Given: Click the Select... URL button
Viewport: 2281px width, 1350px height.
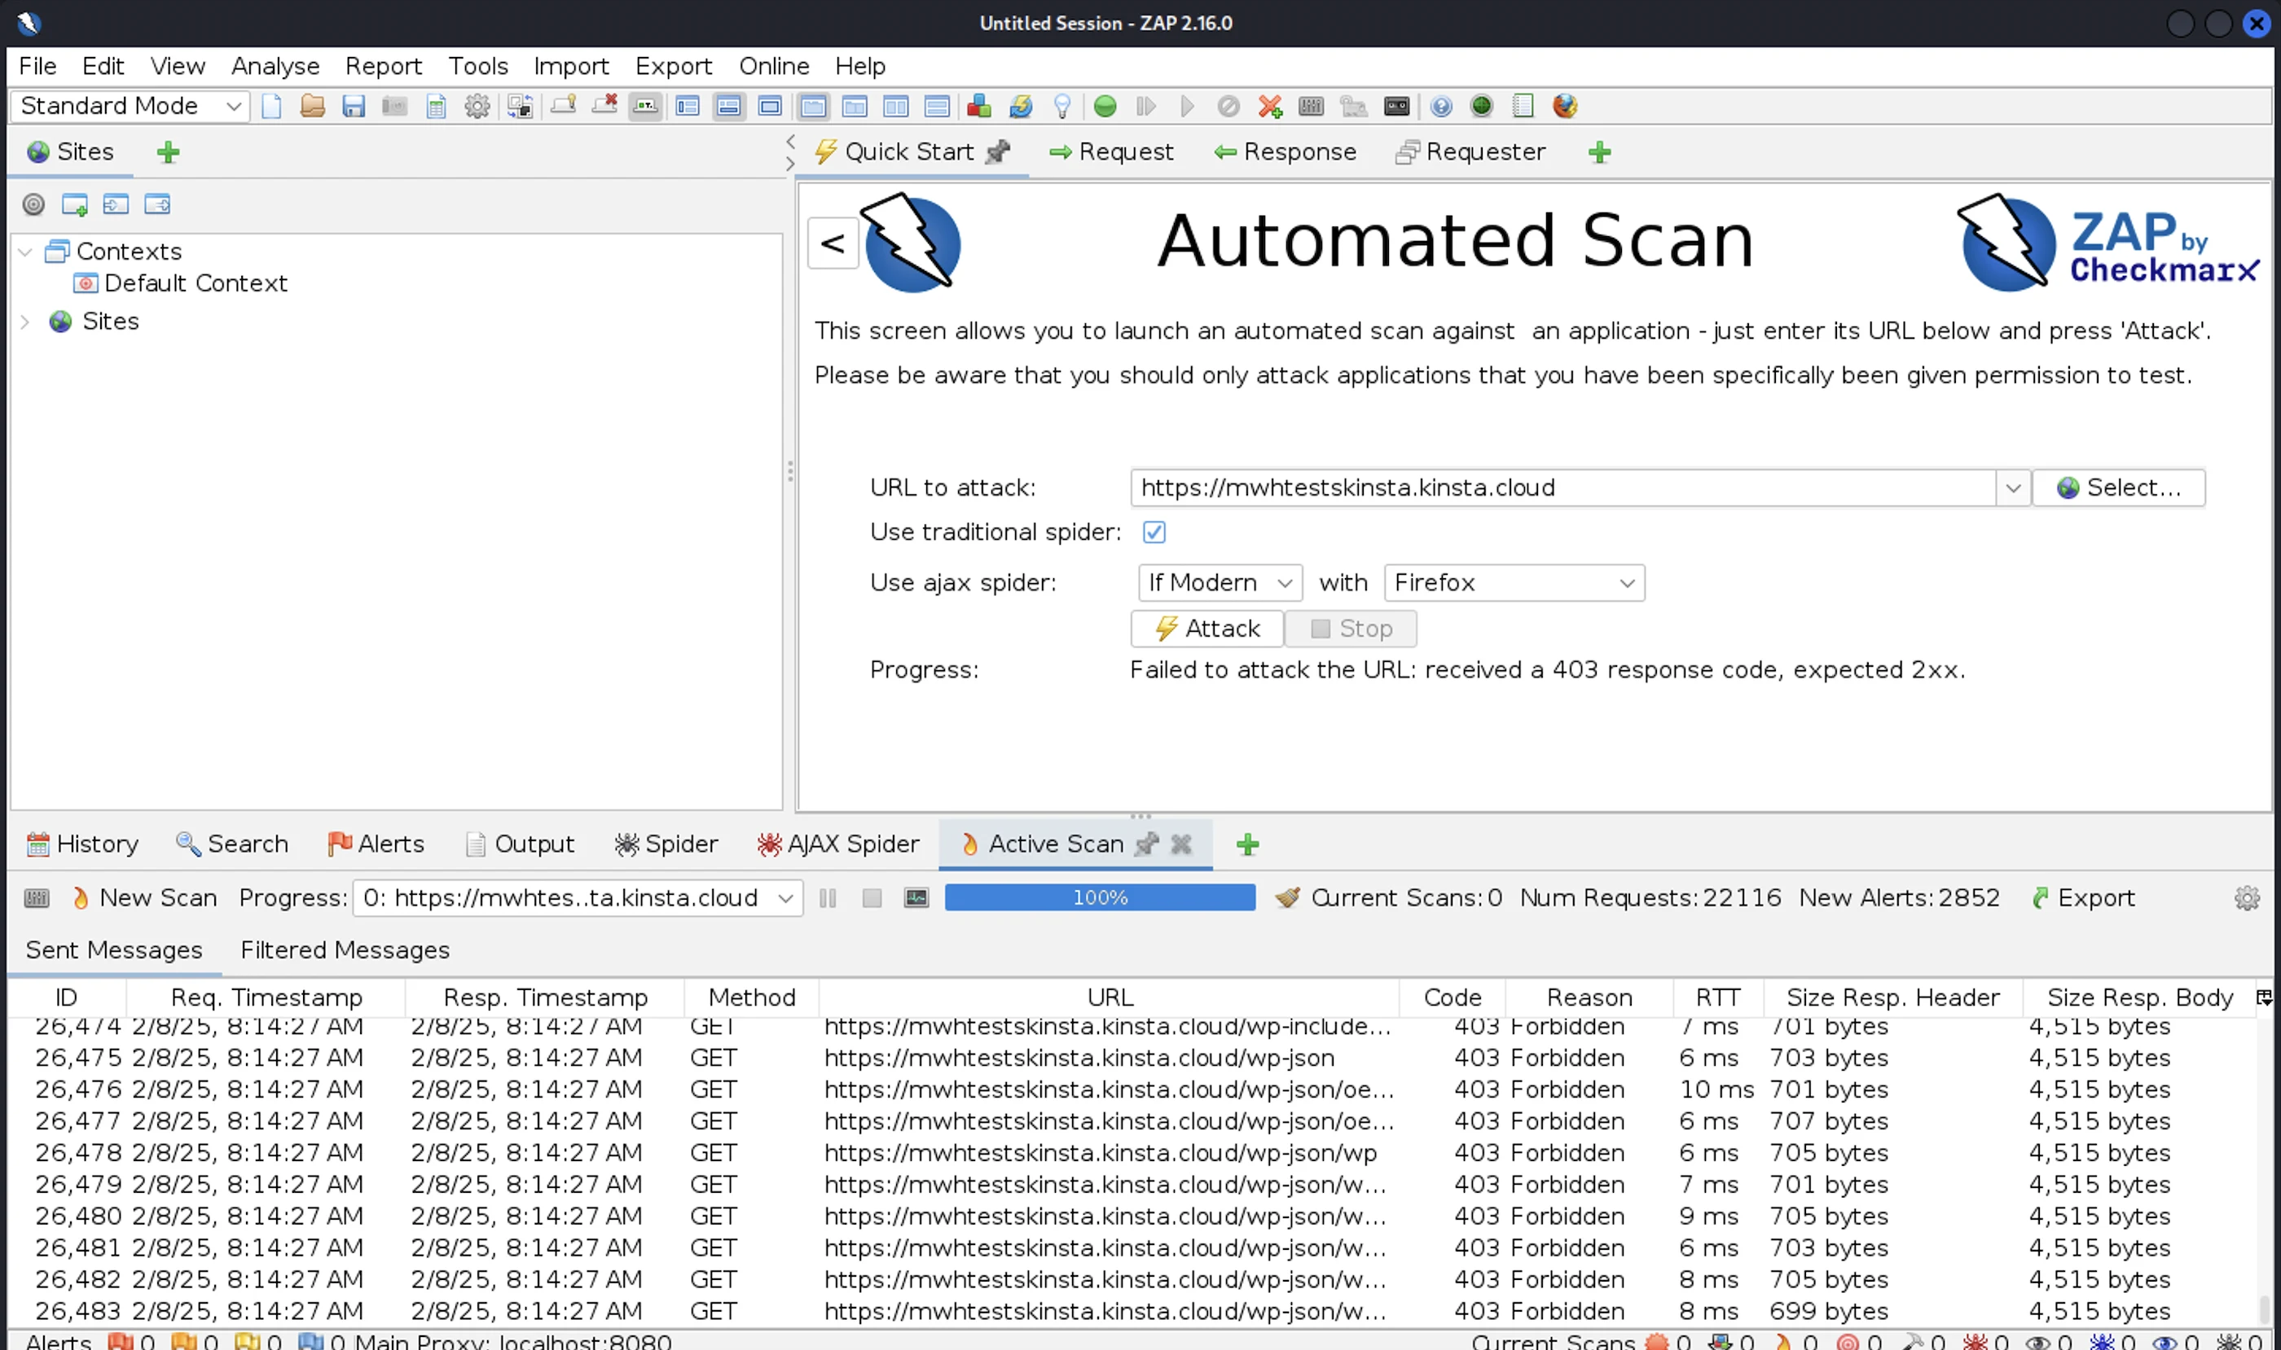Looking at the screenshot, I should click(x=2118, y=489).
